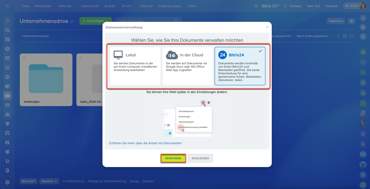This screenshot has height=189, width=370.
Task: Open the Deutsch language dropdown
Action: click(49, 181)
